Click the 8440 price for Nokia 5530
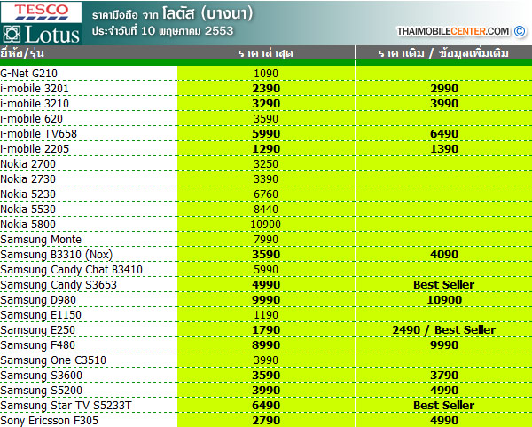This screenshot has width=532, height=427. [x=266, y=210]
